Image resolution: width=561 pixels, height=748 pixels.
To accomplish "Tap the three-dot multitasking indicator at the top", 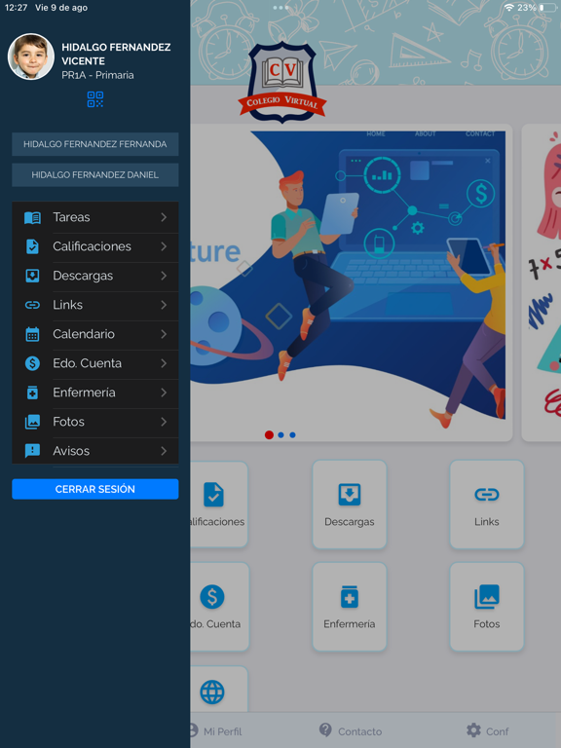I will (x=280, y=8).
